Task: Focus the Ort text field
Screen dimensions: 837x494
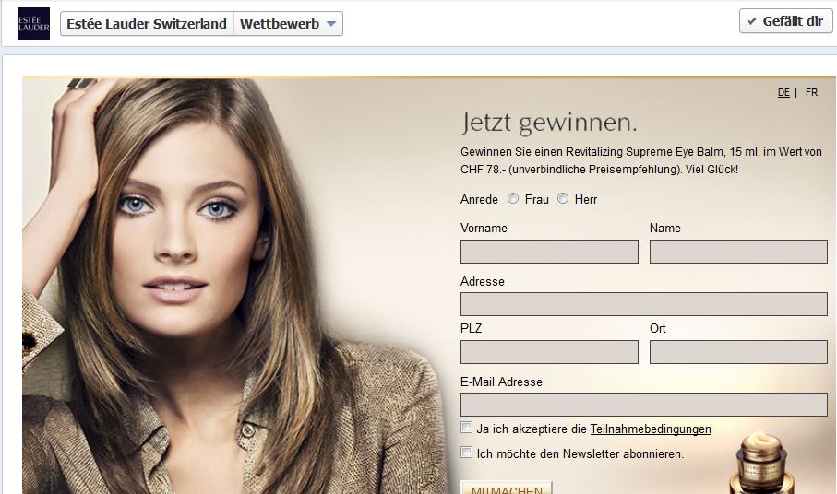Action: 738,352
